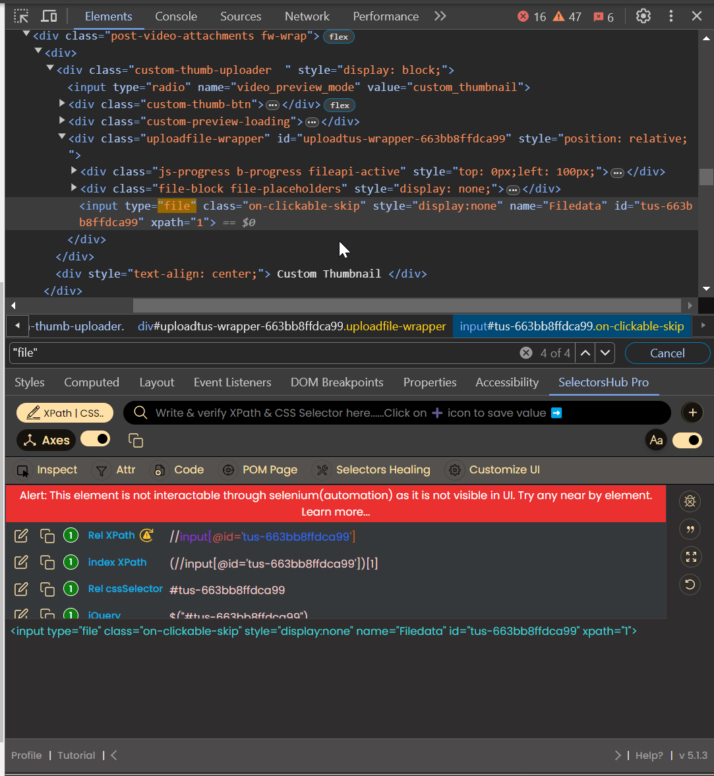Select the radio input video_preview_mode line
The image size is (714, 776).
[x=299, y=87]
